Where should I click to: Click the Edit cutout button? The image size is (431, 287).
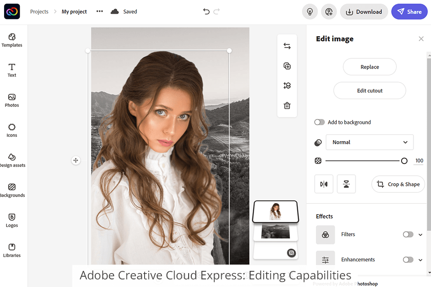[369, 90]
